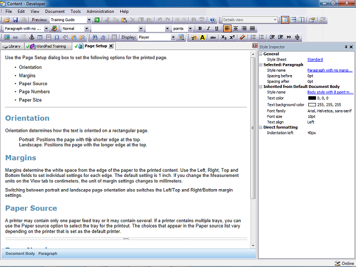356x267 pixels.
Task: Insert a hyperlink using the chain icon
Action: pyautogui.click(x=15, y=37)
